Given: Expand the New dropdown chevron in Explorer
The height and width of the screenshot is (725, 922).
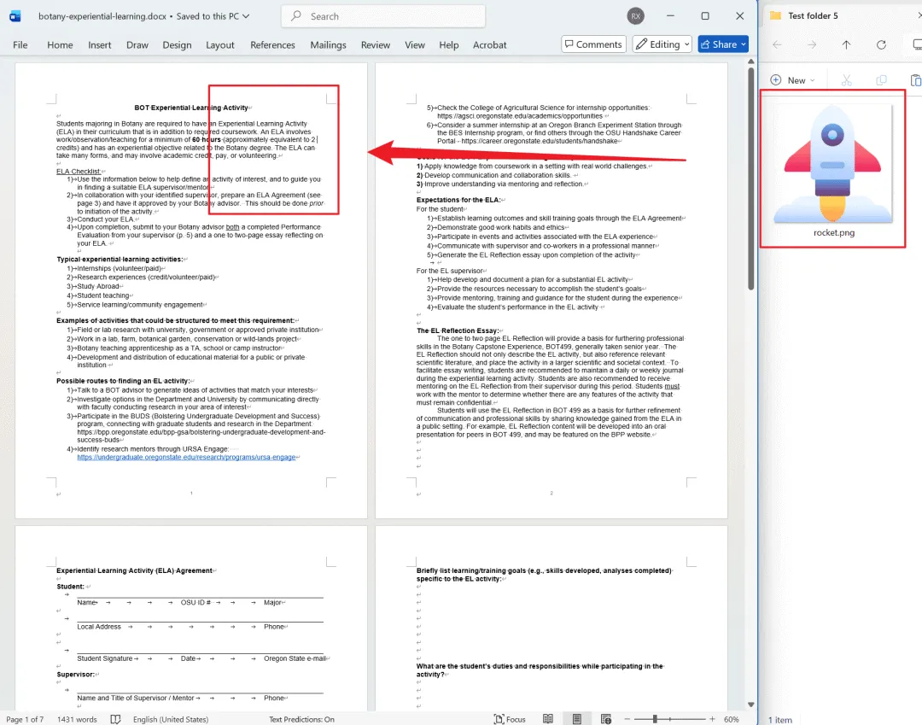Looking at the screenshot, I should [x=813, y=80].
